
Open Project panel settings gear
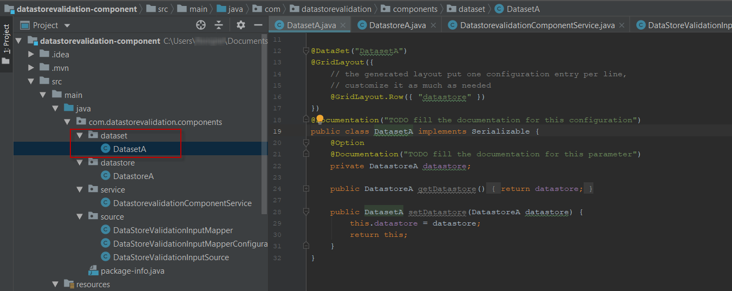(241, 25)
